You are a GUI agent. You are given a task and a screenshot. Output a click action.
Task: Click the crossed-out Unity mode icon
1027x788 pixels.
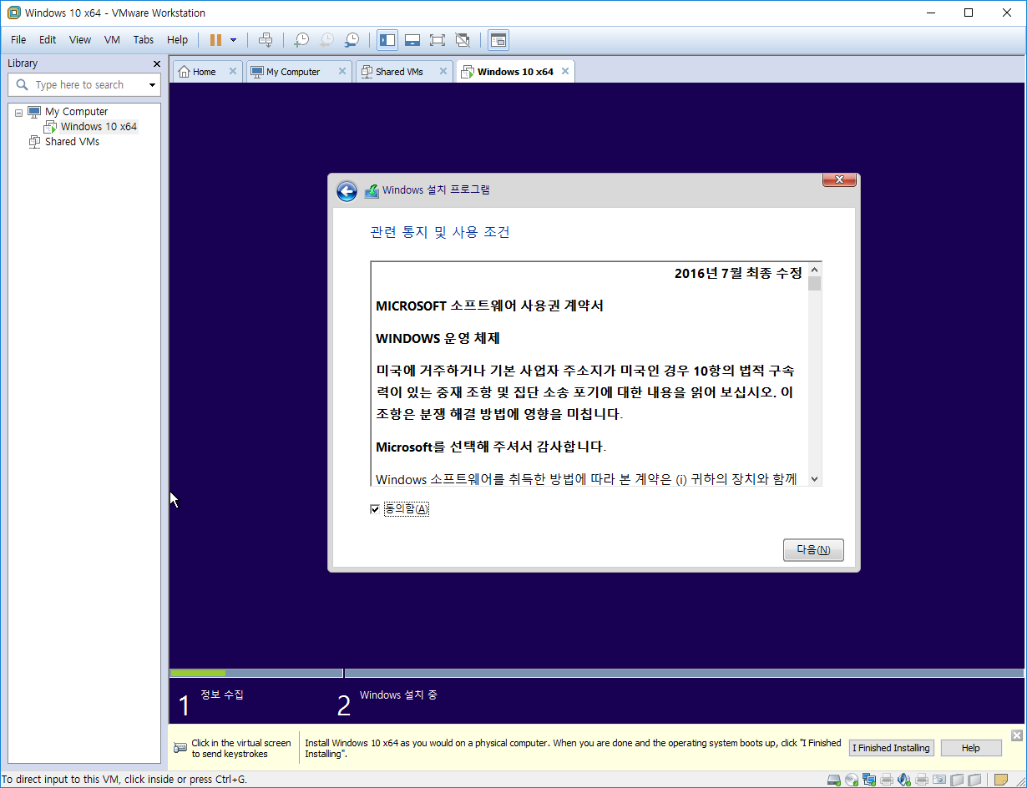click(x=463, y=39)
